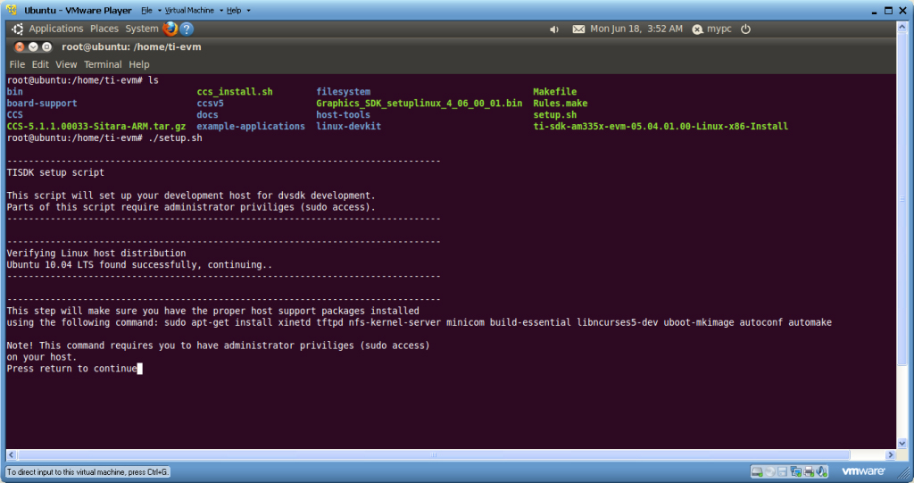Open VMware Player Help menu
The height and width of the screenshot is (483, 914).
234,11
